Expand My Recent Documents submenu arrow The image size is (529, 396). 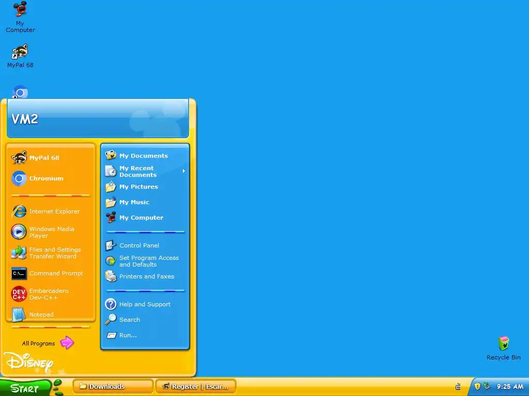click(183, 171)
